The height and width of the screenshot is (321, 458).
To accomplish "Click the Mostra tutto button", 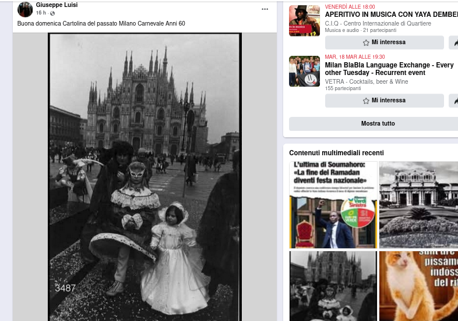I will 378,124.
